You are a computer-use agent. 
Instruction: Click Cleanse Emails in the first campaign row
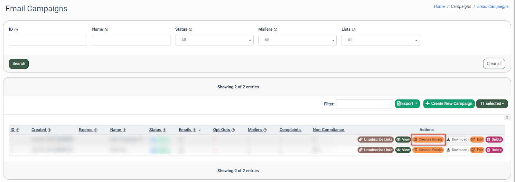(428, 139)
